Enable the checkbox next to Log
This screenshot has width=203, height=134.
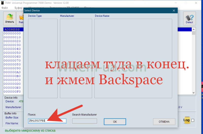tap(193, 120)
